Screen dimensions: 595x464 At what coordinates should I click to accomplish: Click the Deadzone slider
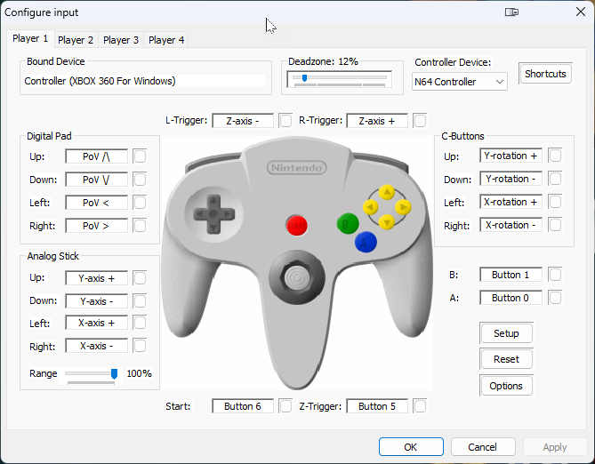[339, 78]
